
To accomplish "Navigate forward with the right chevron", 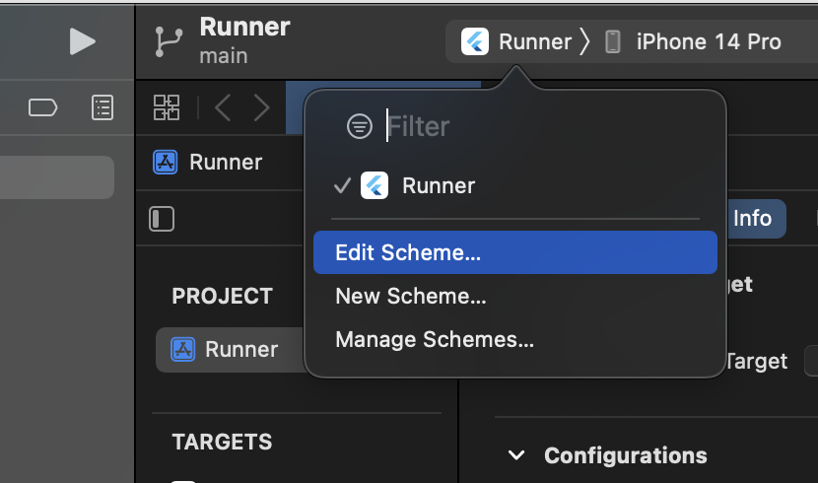I will 261,107.
